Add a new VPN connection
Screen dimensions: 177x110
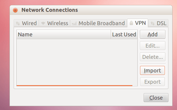(153, 34)
